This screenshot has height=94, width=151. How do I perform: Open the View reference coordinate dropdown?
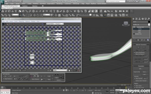pyautogui.click(x=47, y=15)
